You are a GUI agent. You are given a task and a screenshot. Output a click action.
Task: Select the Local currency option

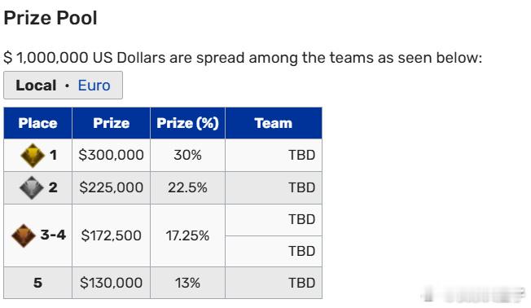point(36,86)
